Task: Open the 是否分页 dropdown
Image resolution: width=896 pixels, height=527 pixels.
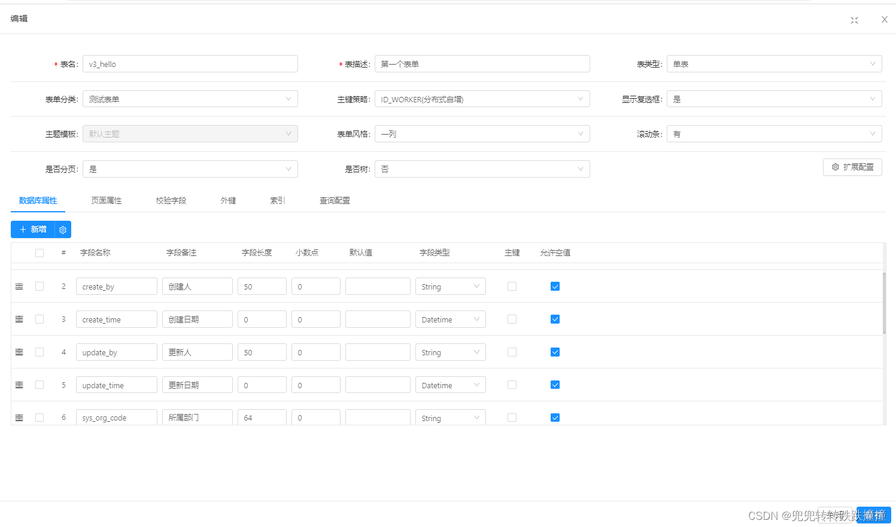Action: 190,169
